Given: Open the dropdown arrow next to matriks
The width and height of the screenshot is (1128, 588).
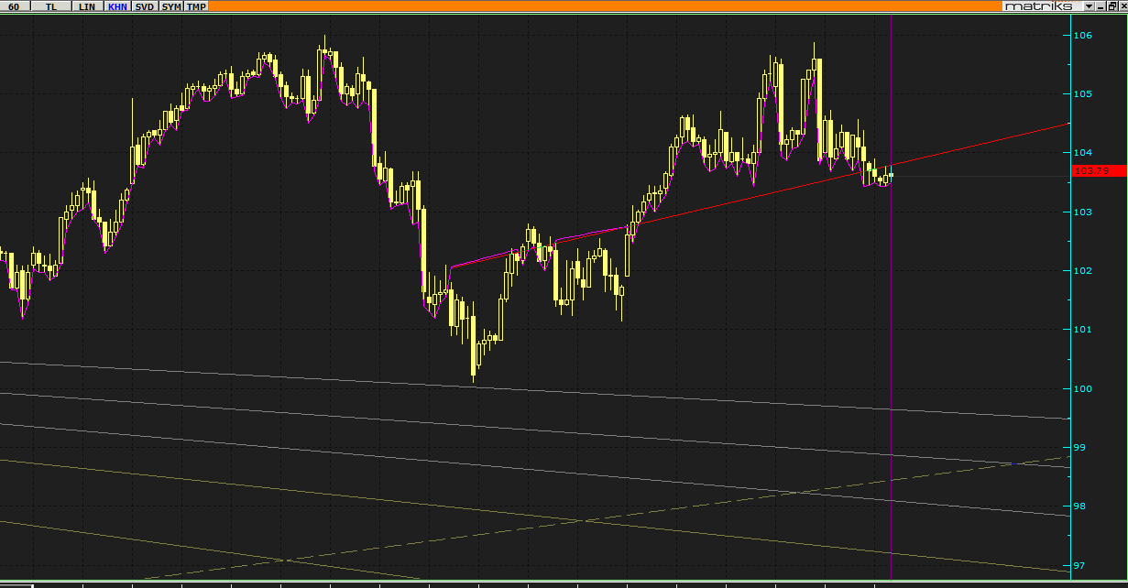Looking at the screenshot, I should (x=1088, y=6).
